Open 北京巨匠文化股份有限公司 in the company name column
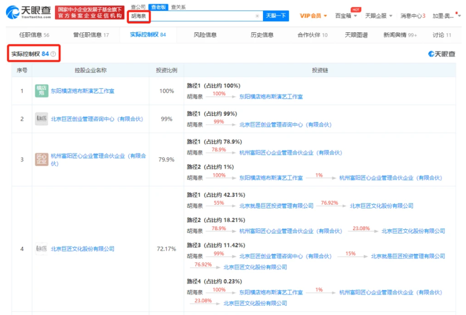The width and height of the screenshot is (466, 315). pos(82,249)
